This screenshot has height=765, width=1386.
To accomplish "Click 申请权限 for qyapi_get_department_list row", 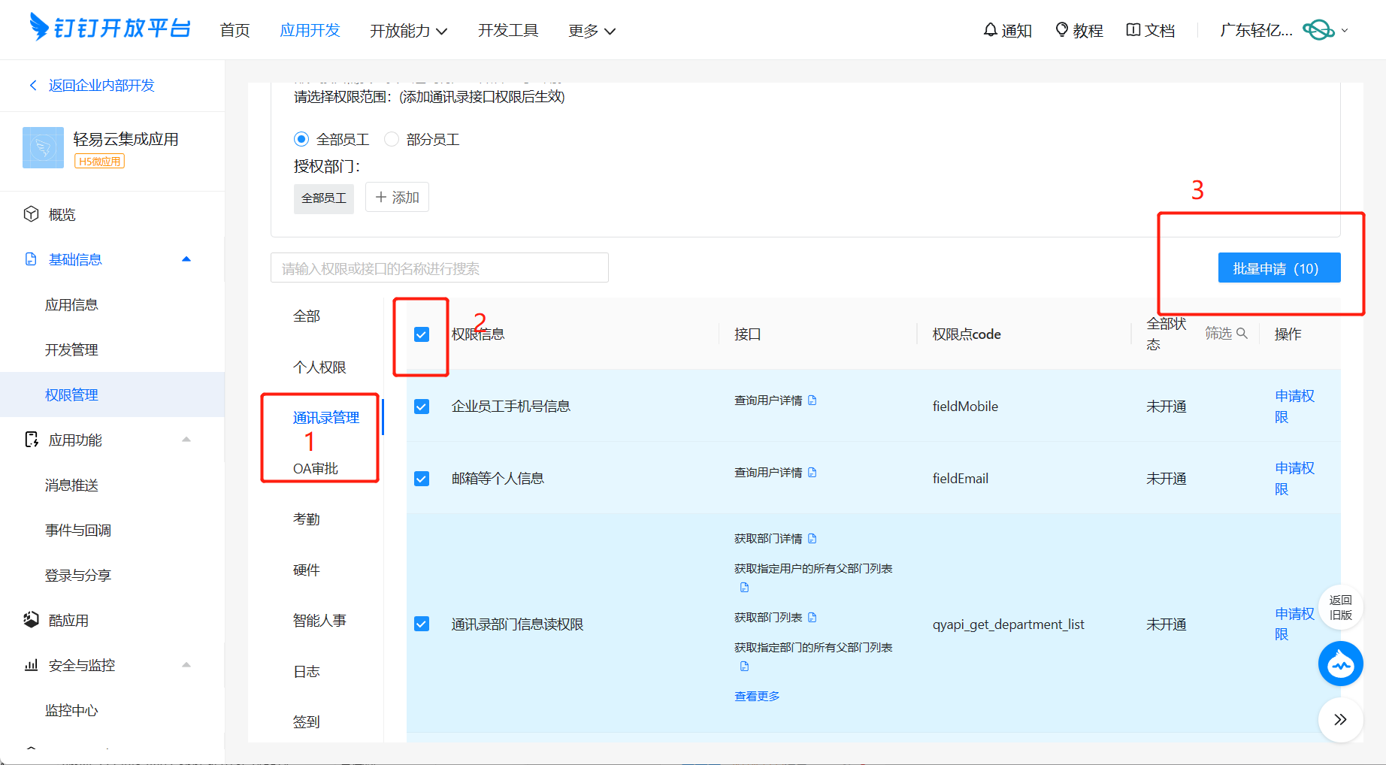I will (x=1294, y=624).
